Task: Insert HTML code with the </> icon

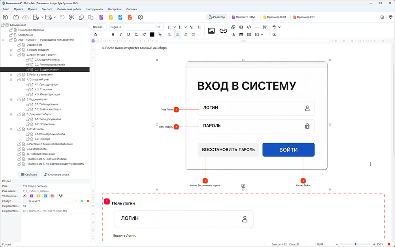Action: [249, 27]
